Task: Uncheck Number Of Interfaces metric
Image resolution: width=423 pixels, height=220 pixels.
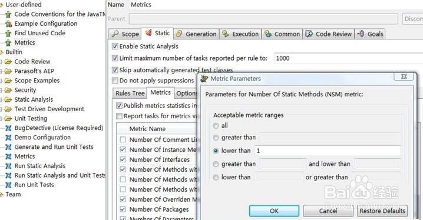Action: [123, 159]
